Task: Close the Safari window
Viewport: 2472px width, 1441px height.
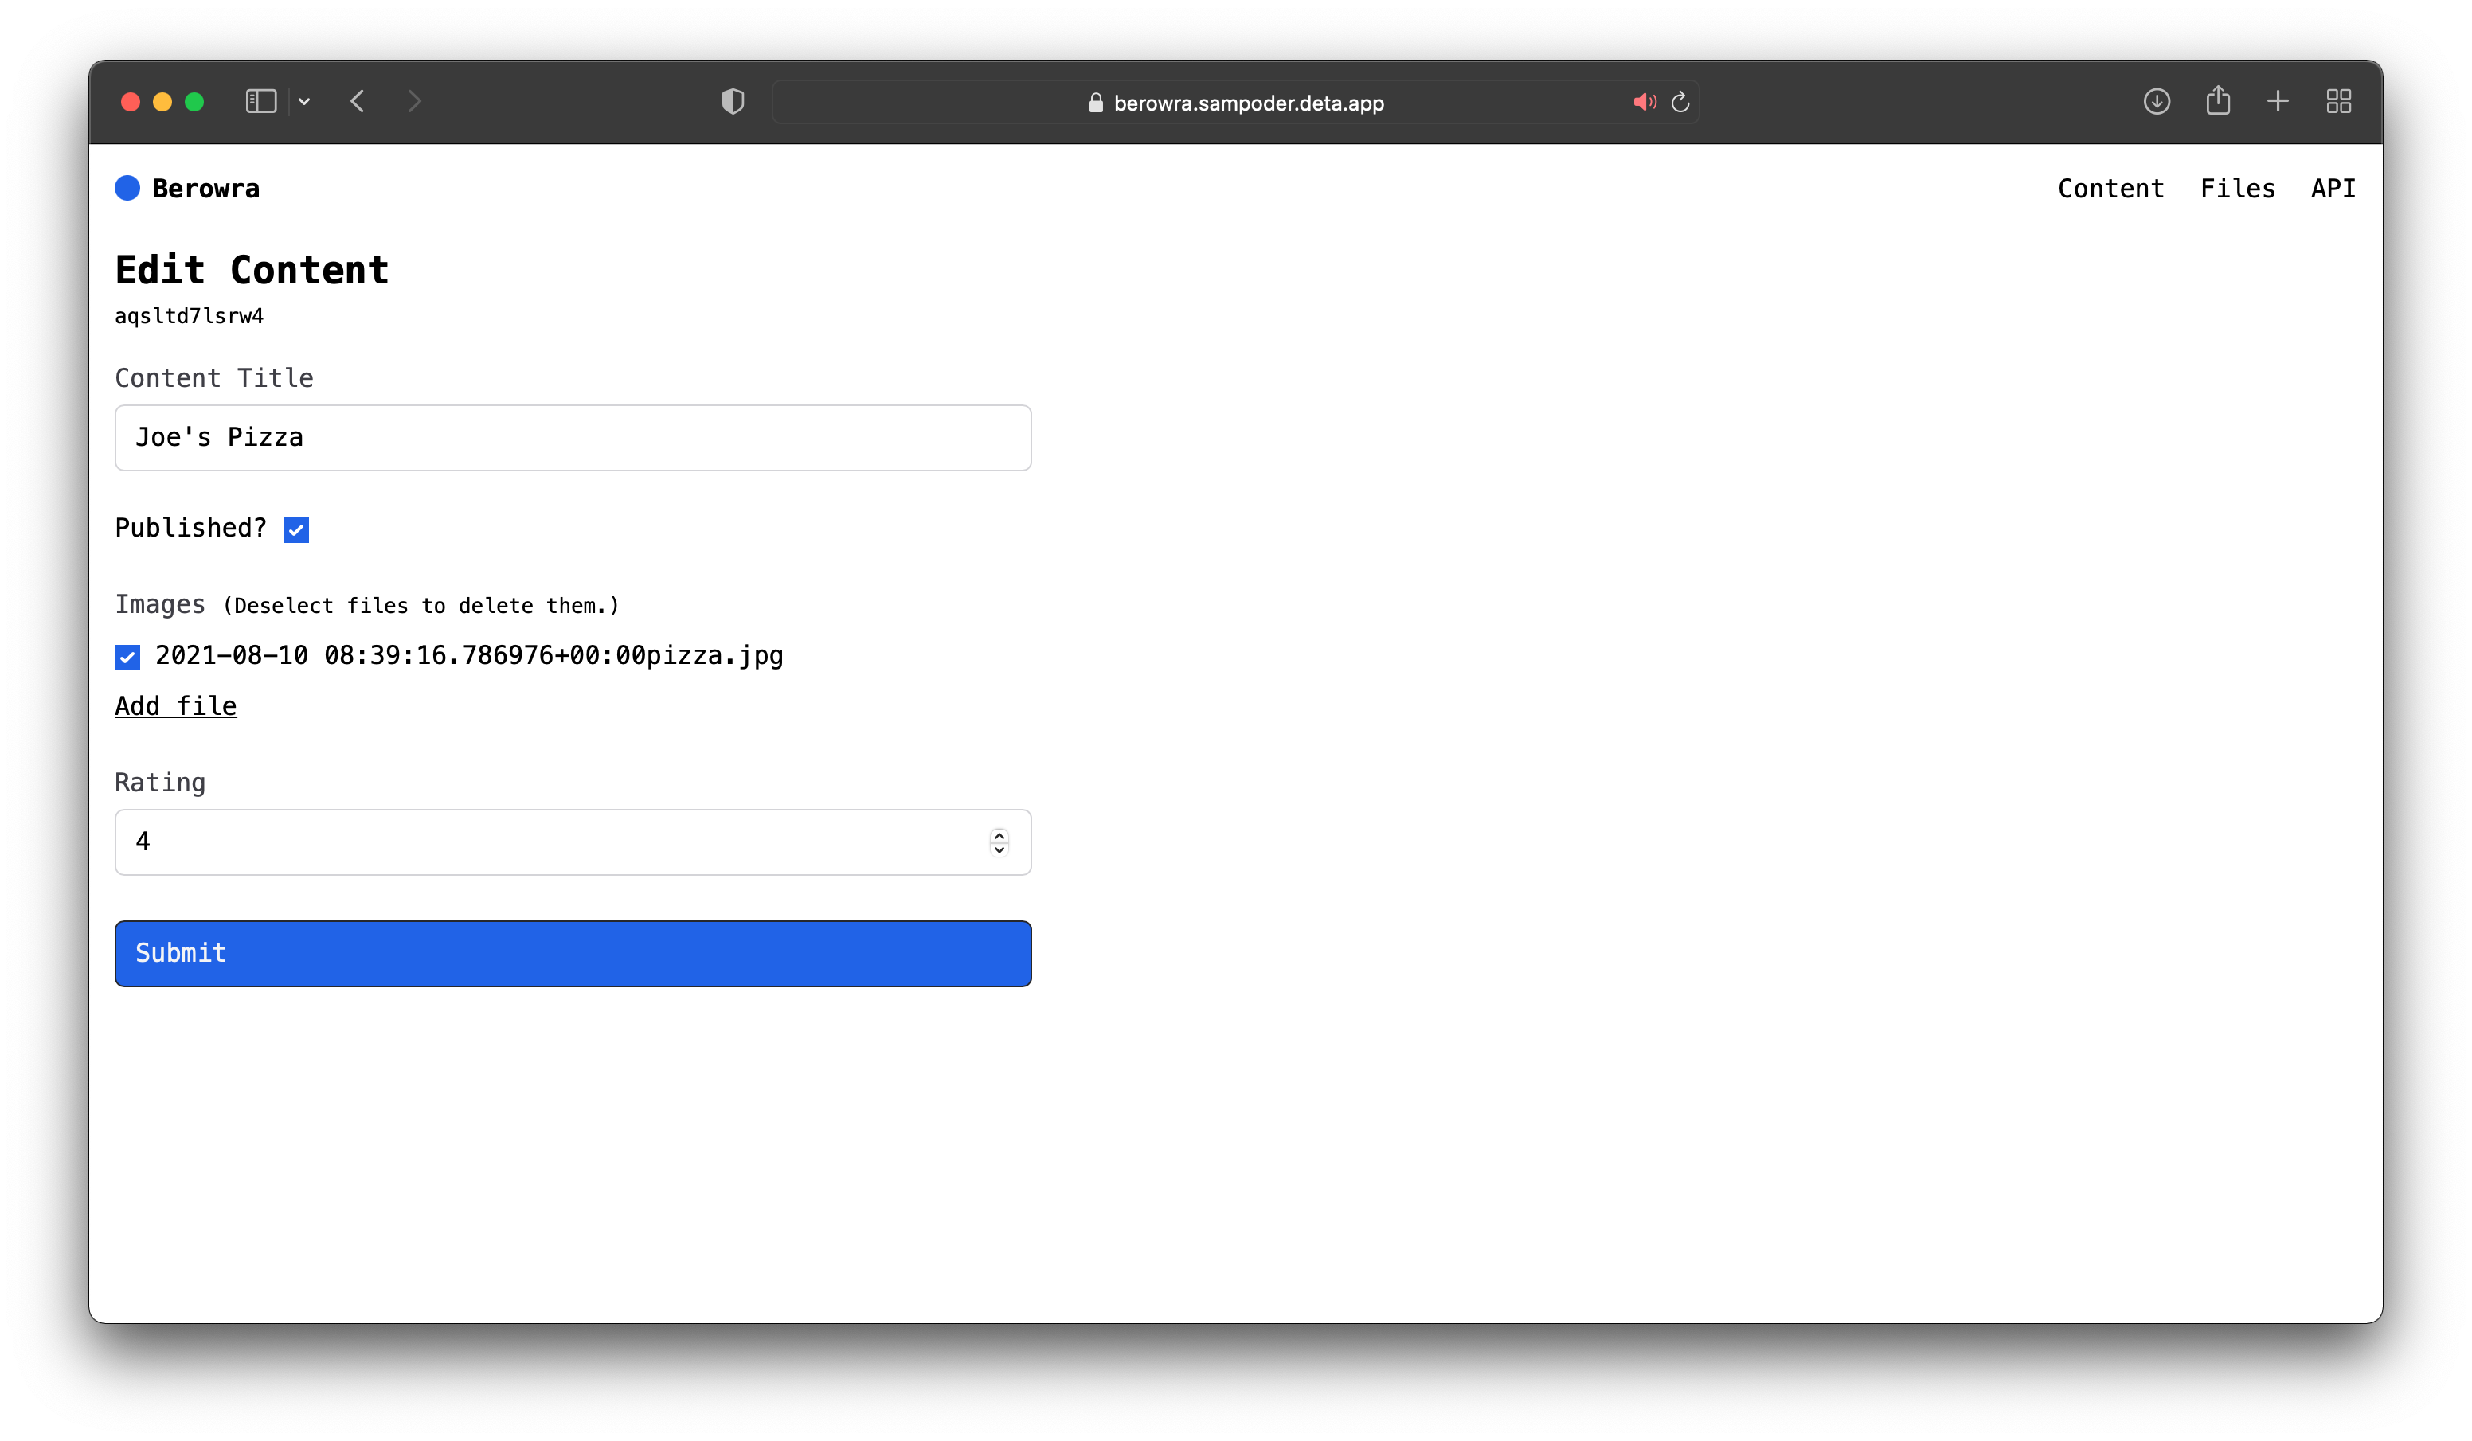Action: [x=131, y=102]
